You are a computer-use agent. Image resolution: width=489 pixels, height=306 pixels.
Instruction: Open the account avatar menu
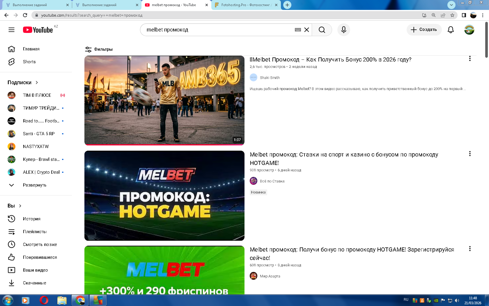[469, 30]
